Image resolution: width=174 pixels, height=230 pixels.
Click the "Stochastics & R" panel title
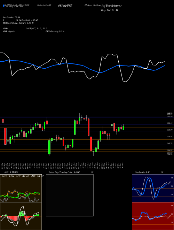coord(142,172)
